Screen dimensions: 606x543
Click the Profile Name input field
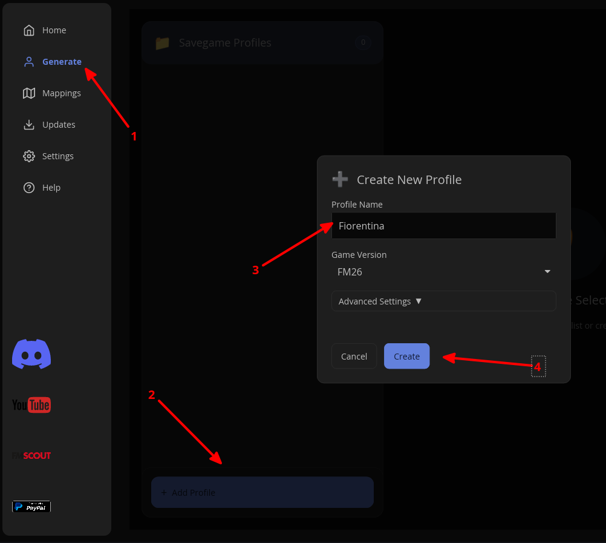(x=443, y=225)
